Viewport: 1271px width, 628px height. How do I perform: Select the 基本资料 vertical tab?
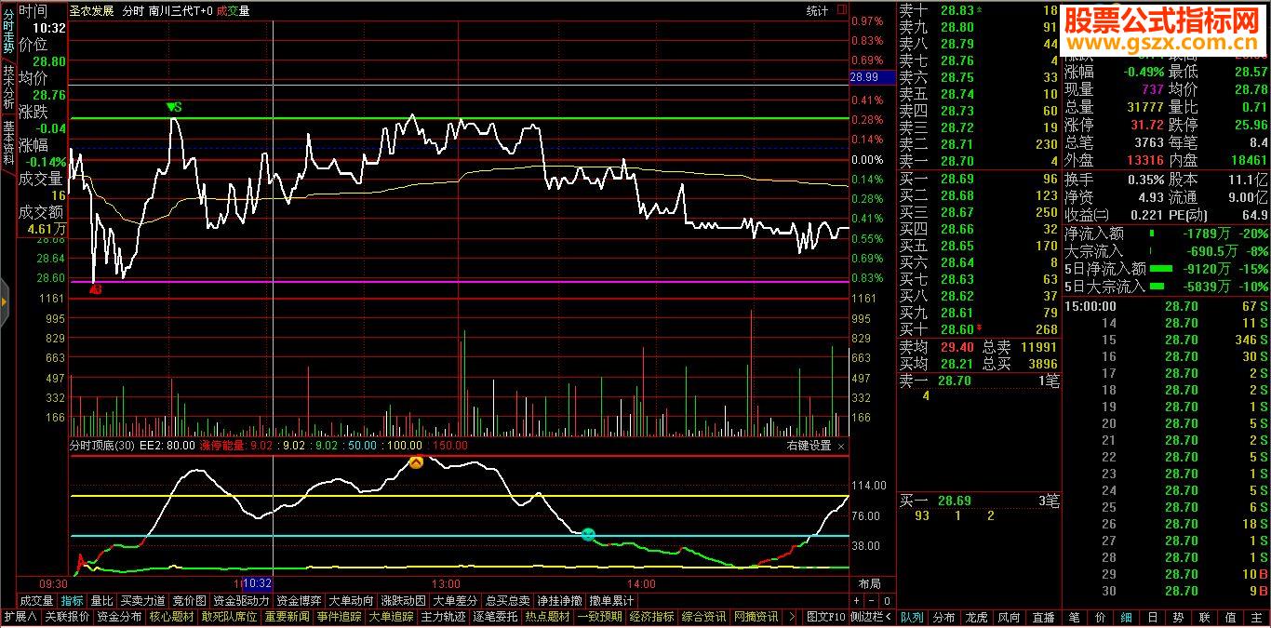7,142
